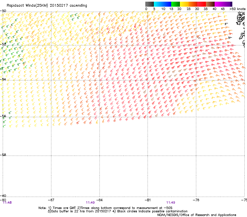Click the -50 latitude axis label
The height and width of the screenshot is (217, 247).
pyautogui.click(x=3, y=11)
